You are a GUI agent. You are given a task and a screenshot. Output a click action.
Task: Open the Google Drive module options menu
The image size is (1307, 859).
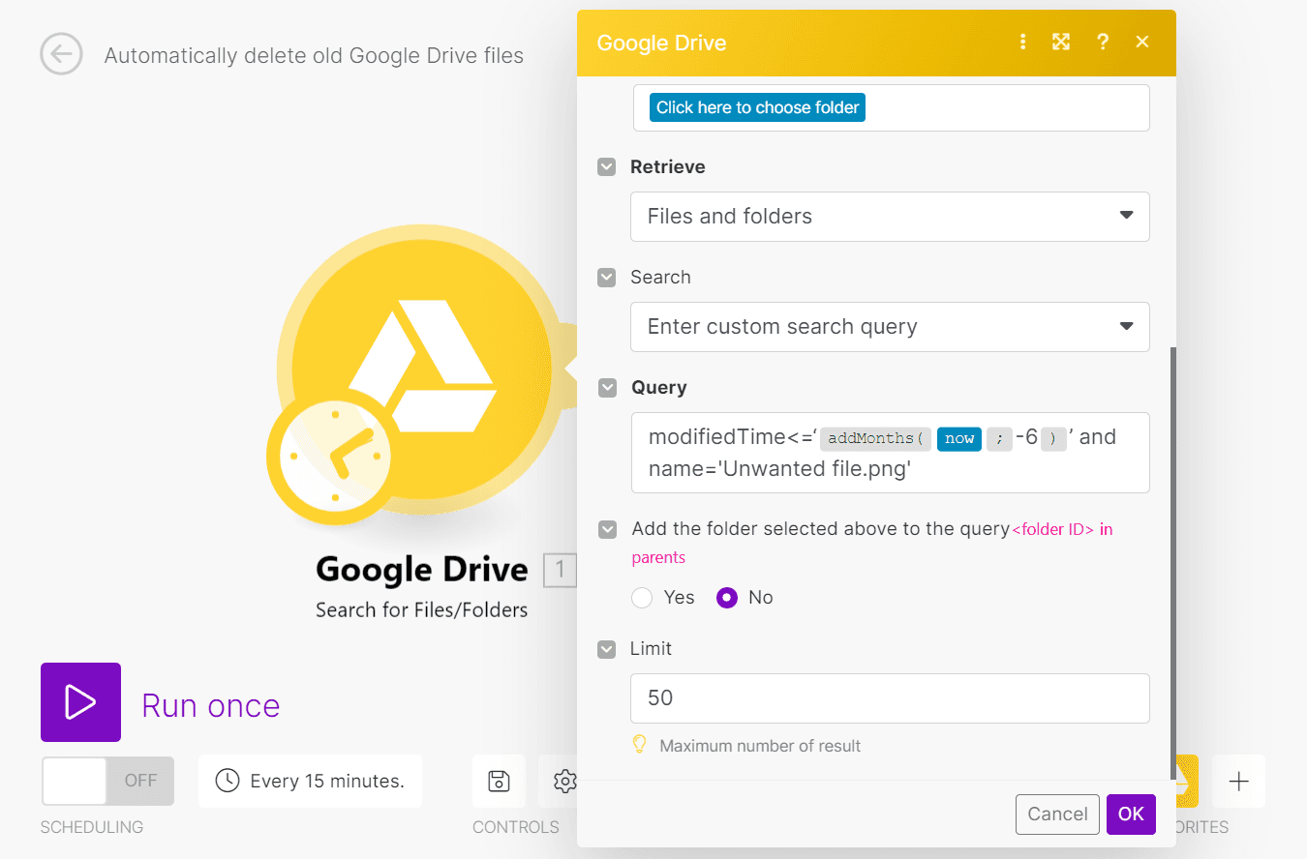tap(1023, 42)
